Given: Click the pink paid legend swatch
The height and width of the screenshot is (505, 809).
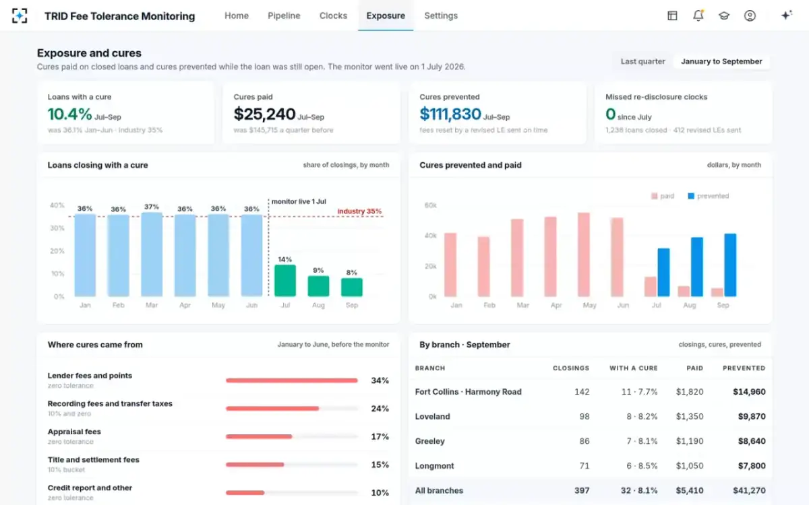Looking at the screenshot, I should tap(654, 196).
